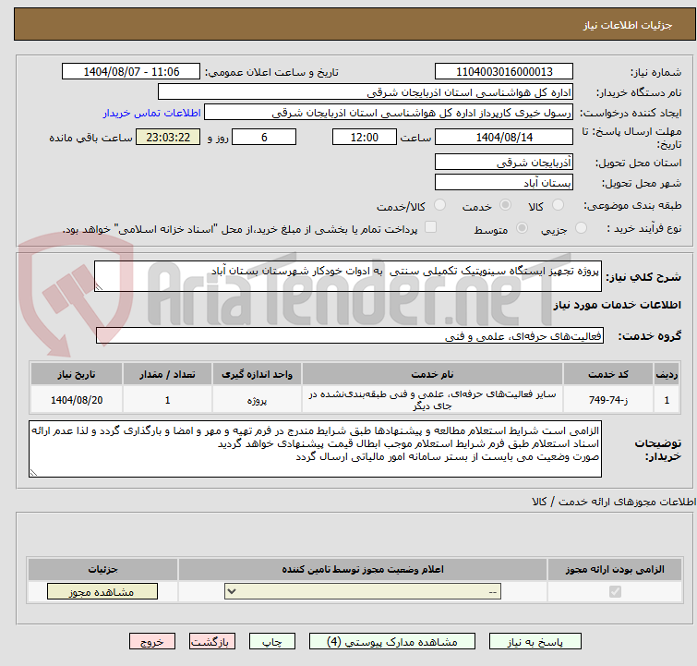Click the توضیحات خریدار text area

click(x=315, y=449)
